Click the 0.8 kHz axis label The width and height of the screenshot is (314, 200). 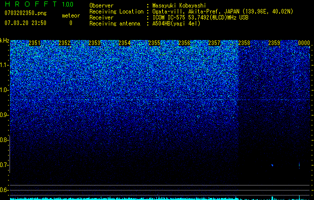coord(4,140)
